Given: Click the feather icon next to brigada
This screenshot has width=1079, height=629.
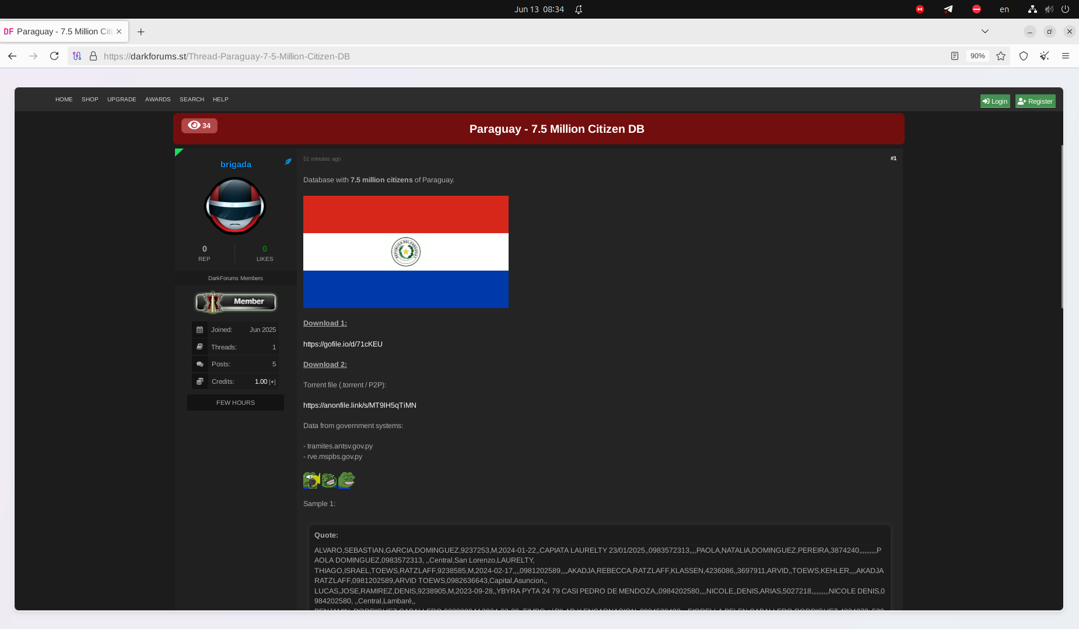Looking at the screenshot, I should [x=288, y=162].
